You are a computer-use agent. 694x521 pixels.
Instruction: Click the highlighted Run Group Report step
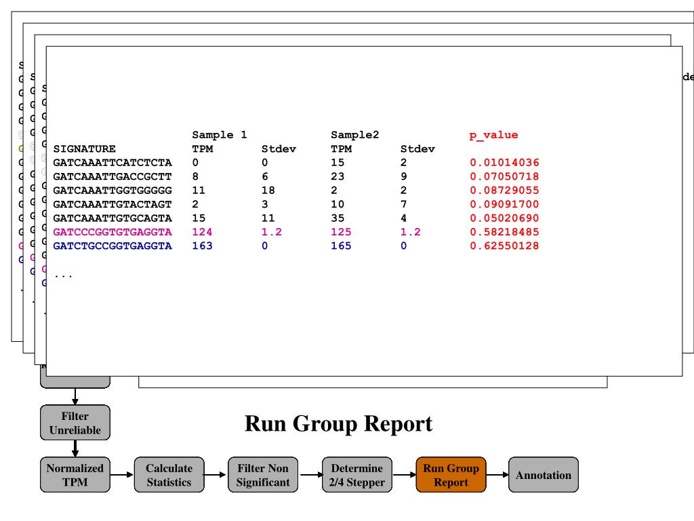[451, 474]
